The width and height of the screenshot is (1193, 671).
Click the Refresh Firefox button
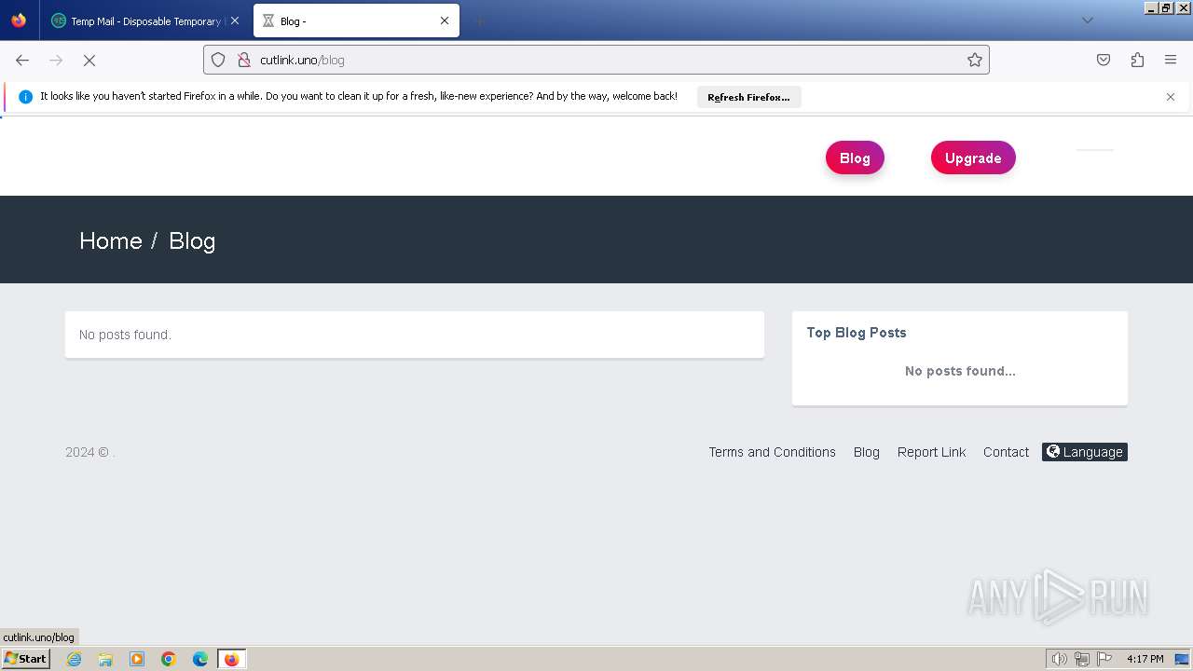748,97
